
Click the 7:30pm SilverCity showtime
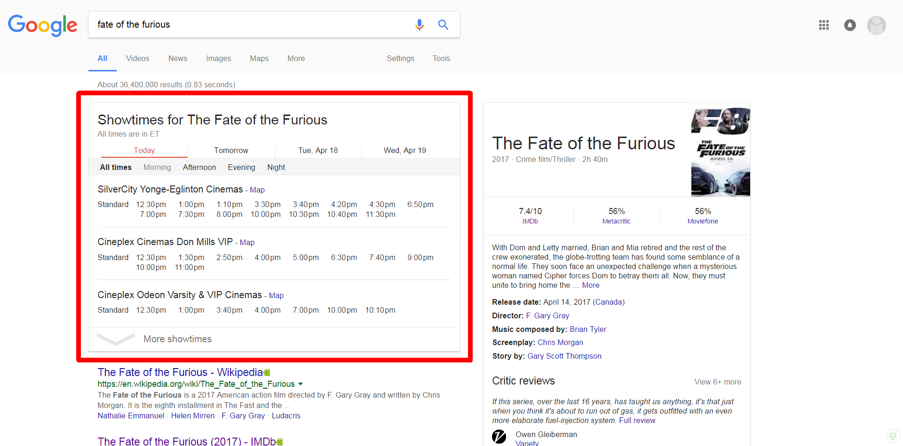(x=191, y=214)
